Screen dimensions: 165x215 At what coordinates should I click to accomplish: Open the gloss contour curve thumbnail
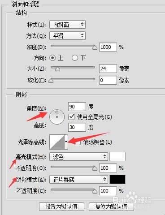(57, 142)
